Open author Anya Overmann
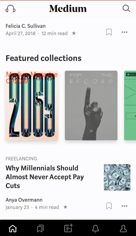The height and width of the screenshot is (236, 136). (x=24, y=200)
